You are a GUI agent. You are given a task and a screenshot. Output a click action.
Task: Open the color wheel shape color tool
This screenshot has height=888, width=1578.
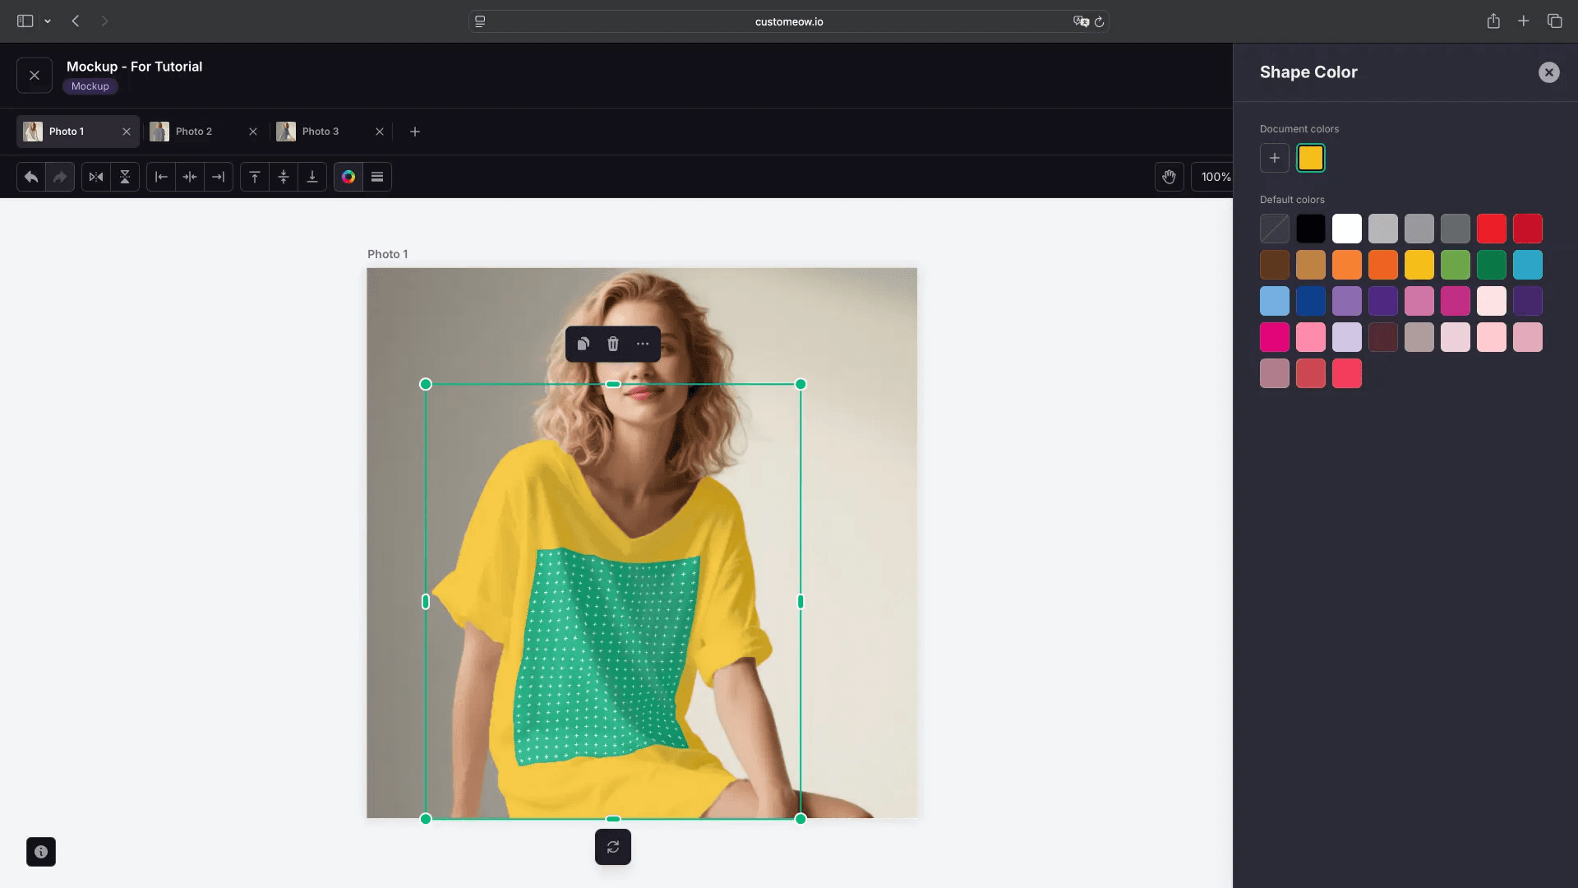348,177
